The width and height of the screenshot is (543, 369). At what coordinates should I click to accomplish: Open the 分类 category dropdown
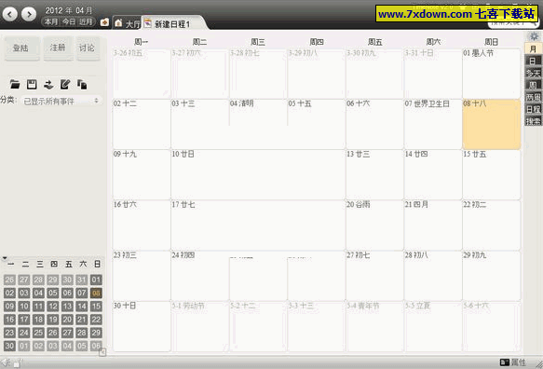click(x=61, y=101)
